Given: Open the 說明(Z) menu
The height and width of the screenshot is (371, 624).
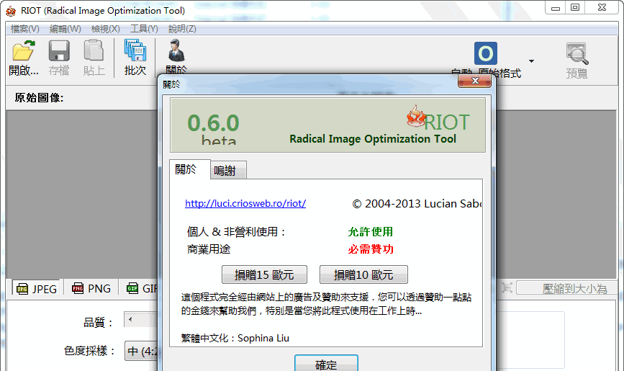Looking at the screenshot, I should (x=182, y=29).
